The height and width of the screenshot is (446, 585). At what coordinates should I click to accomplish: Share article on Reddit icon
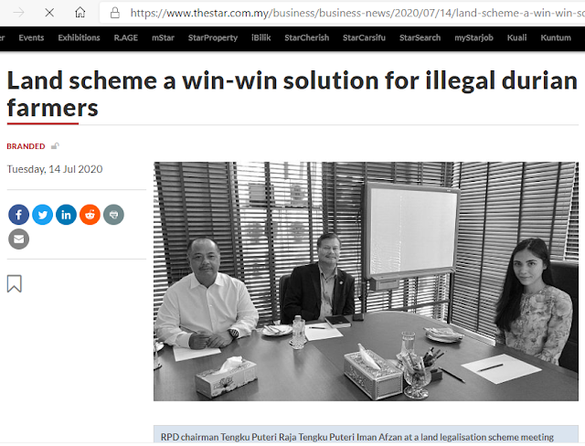(x=90, y=215)
